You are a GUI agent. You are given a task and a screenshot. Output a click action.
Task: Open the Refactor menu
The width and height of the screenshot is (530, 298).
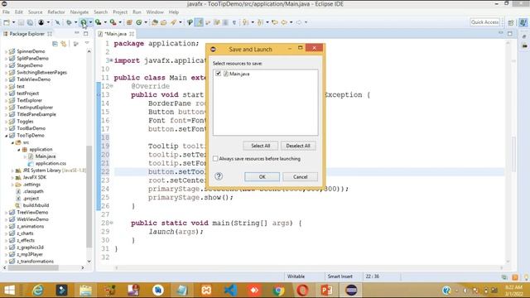click(x=56, y=12)
